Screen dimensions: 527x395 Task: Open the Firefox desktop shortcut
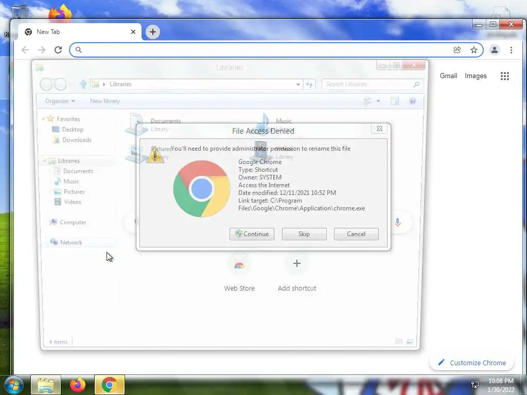[x=60, y=14]
